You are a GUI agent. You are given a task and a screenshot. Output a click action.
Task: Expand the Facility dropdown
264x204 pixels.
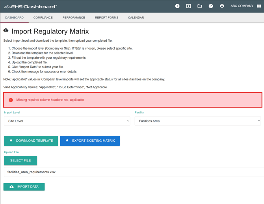(197, 121)
